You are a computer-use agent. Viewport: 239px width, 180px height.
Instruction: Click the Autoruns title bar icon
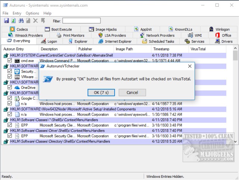[5, 5]
